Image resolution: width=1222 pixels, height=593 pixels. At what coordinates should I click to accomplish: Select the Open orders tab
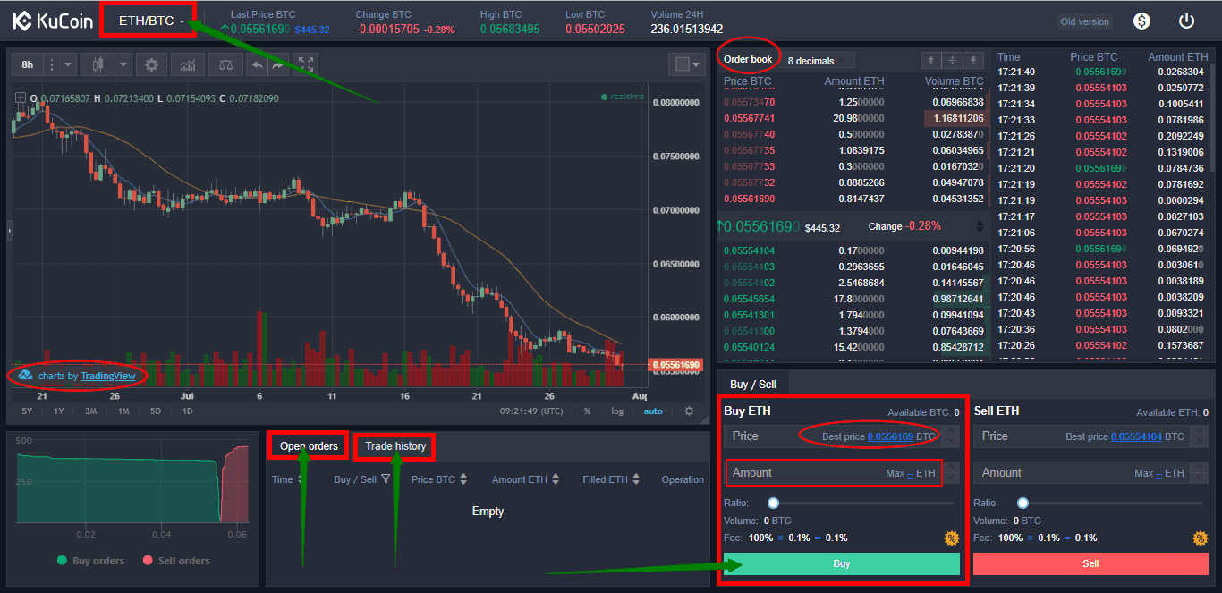pyautogui.click(x=309, y=446)
